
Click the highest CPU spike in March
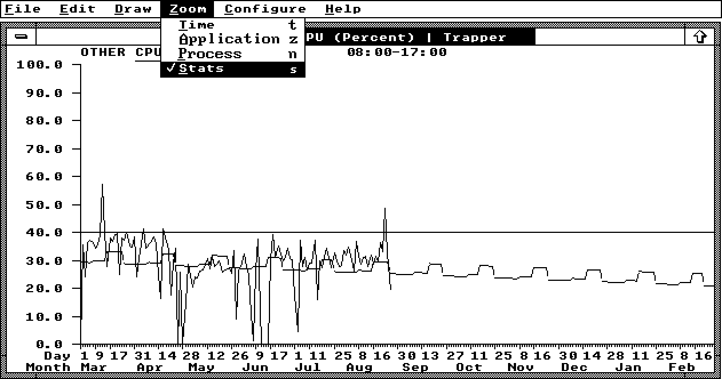102,186
